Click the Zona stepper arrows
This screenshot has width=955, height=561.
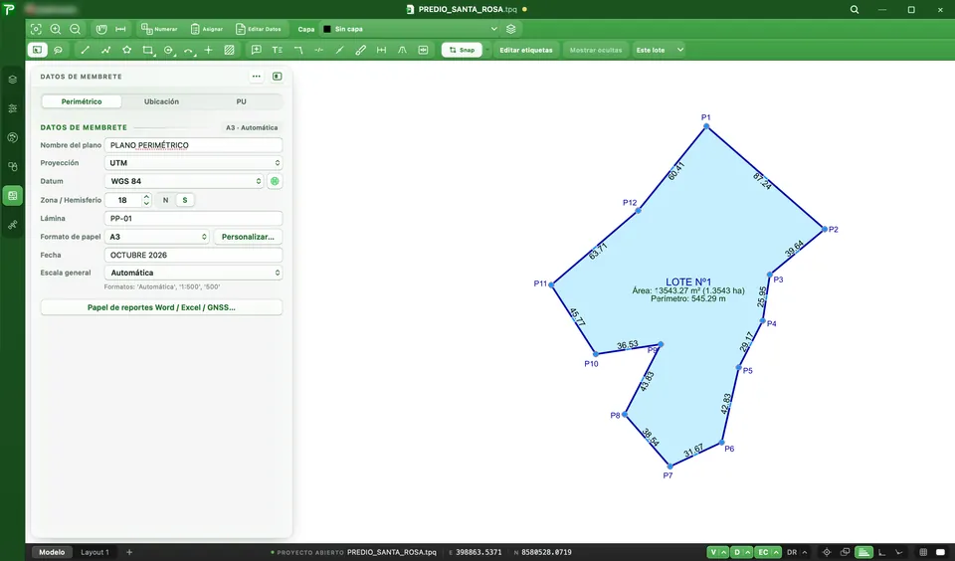point(146,200)
